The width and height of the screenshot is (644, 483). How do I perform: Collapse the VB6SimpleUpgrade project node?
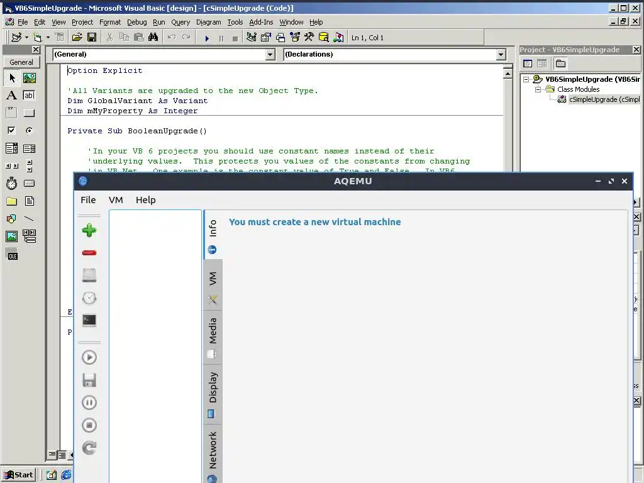(526, 79)
